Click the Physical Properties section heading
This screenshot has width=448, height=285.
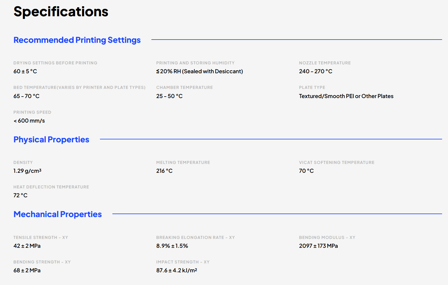tap(51, 139)
